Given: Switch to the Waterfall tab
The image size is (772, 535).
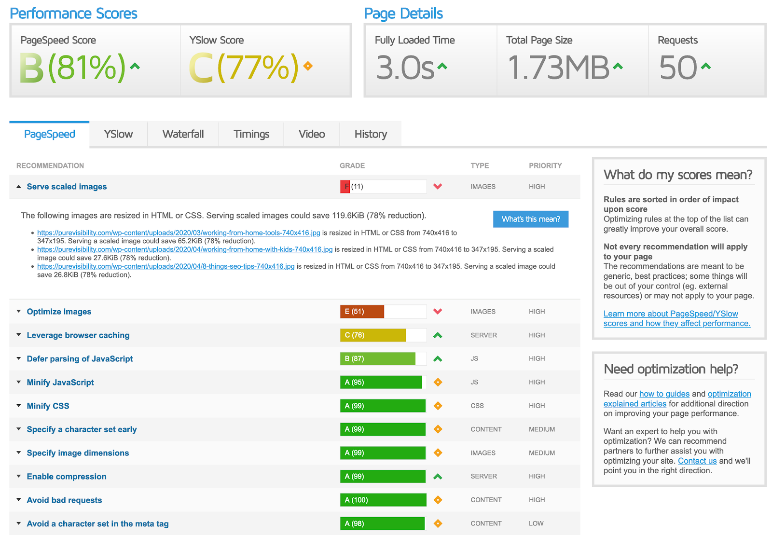Looking at the screenshot, I should [x=183, y=134].
